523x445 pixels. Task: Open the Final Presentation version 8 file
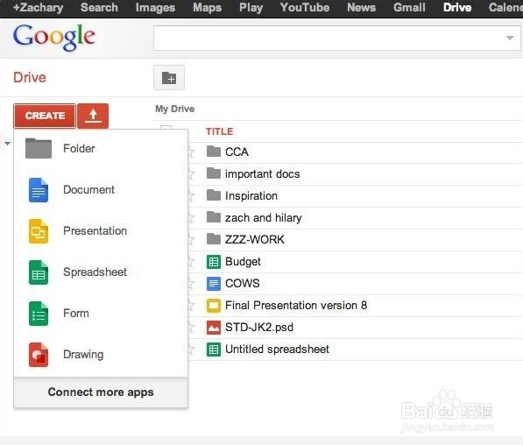(296, 306)
